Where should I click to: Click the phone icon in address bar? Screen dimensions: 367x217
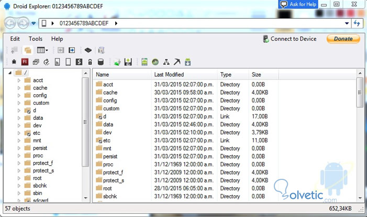tap(44, 23)
